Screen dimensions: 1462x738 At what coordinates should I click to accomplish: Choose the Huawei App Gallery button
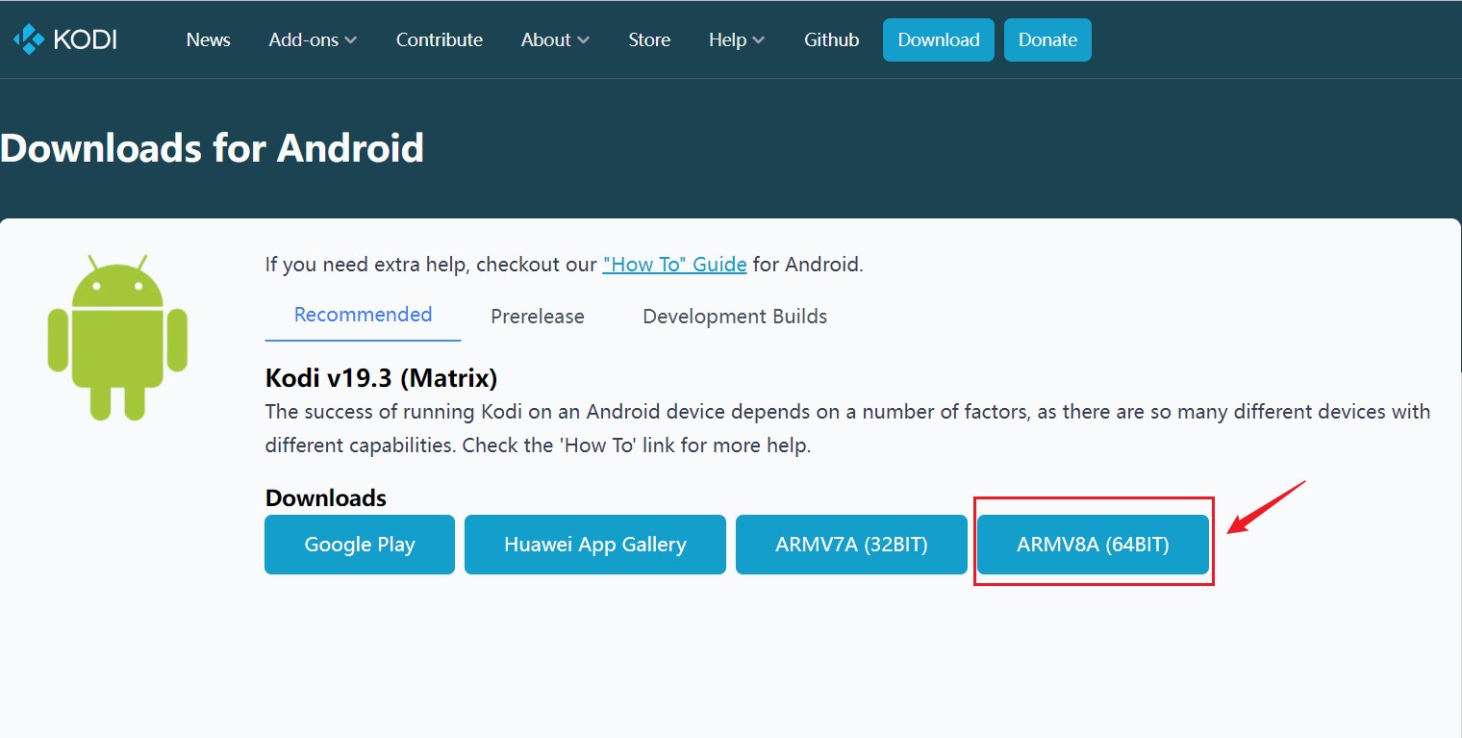[595, 545]
